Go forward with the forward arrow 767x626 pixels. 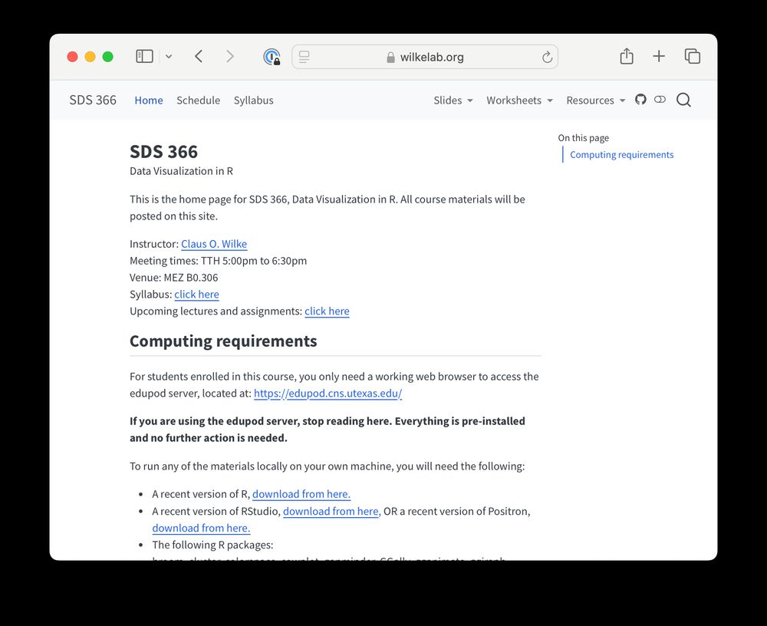(230, 57)
